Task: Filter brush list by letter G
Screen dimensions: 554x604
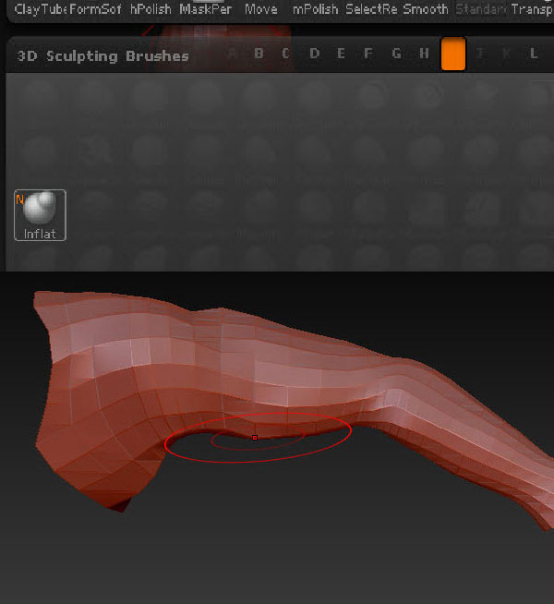Action: 396,54
